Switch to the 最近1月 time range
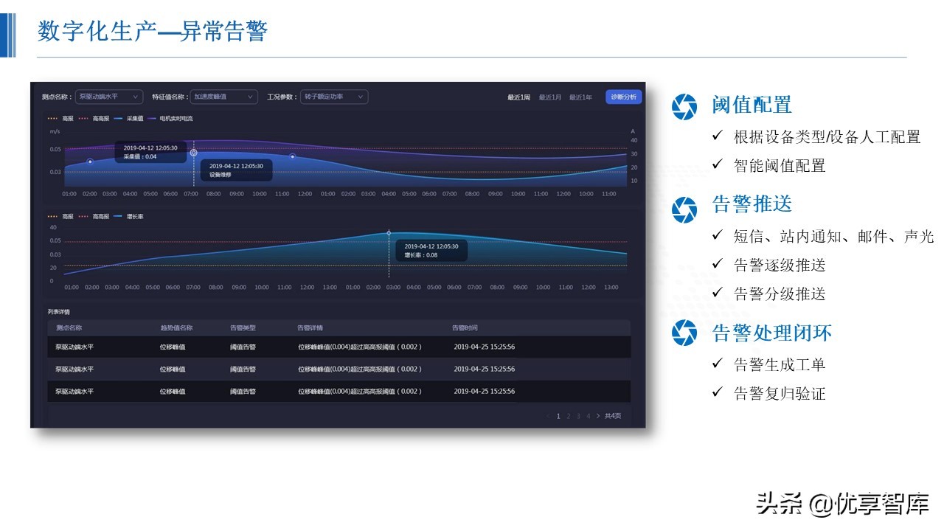Viewport: 944px width, 531px height. [550, 97]
